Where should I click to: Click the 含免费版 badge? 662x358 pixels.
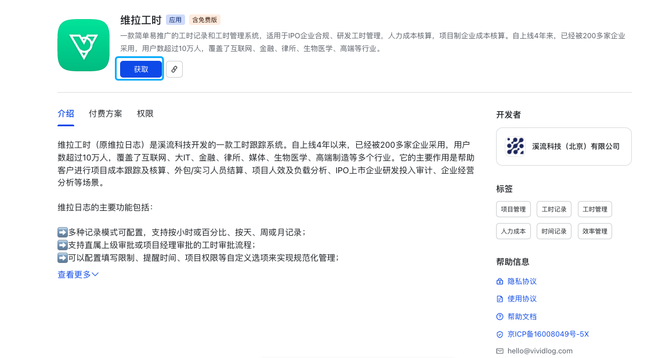(x=205, y=20)
